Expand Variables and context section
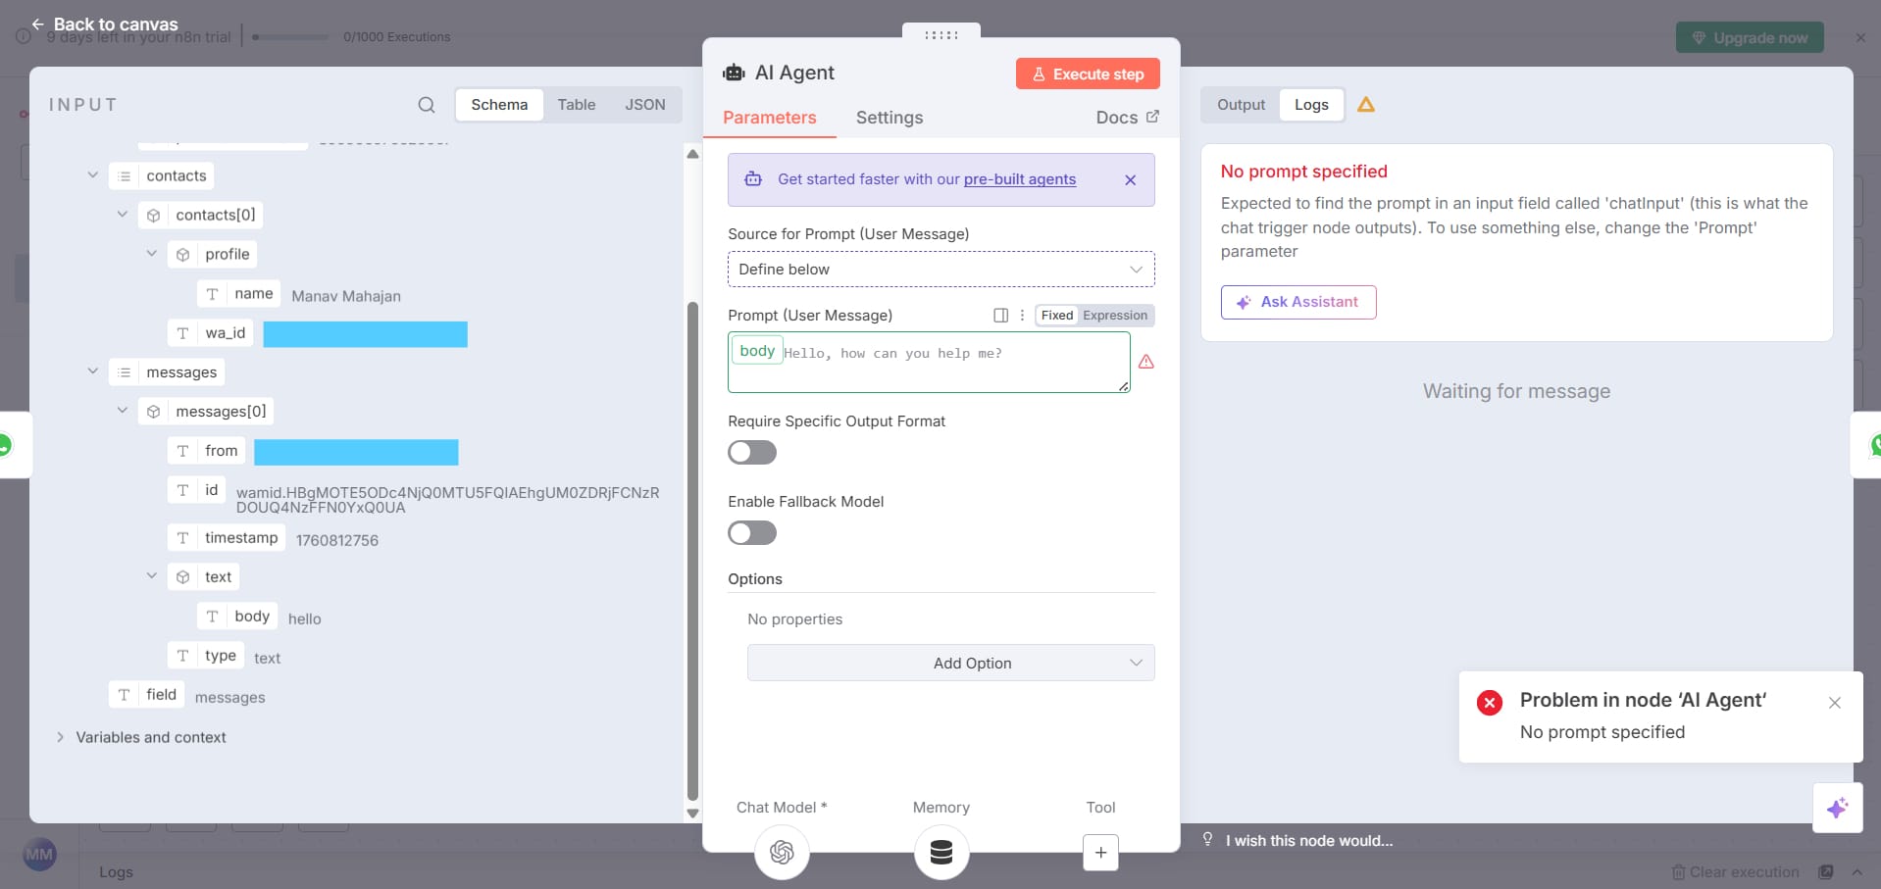 (x=150, y=737)
